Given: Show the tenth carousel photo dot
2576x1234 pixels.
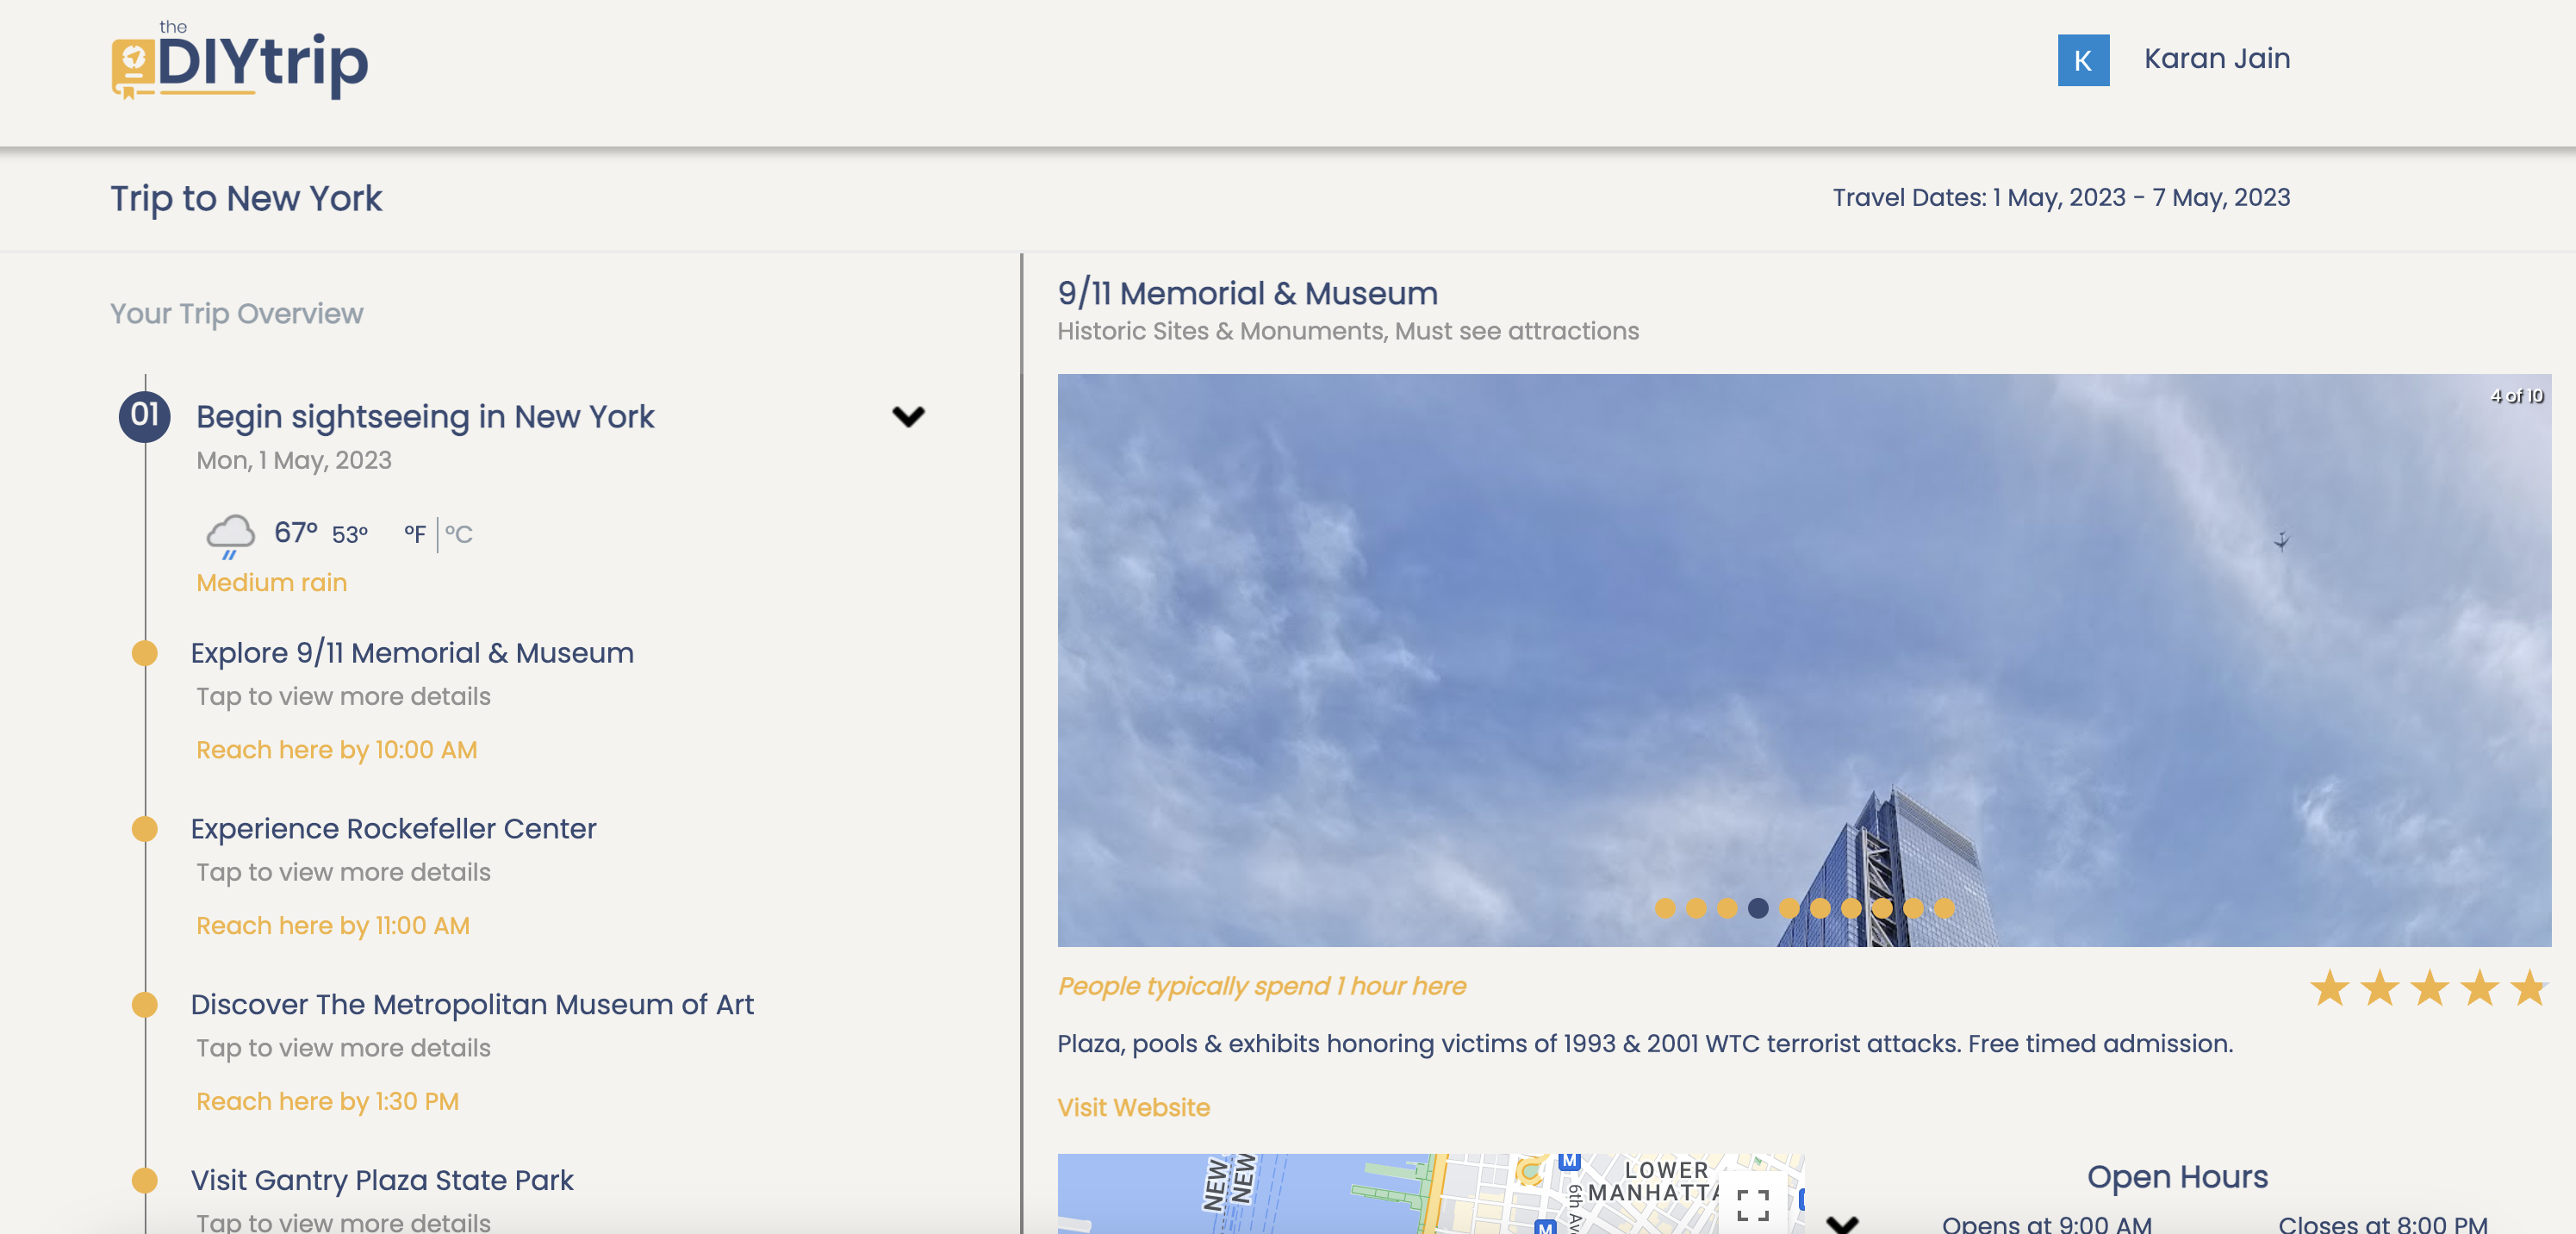Looking at the screenshot, I should 1944,908.
